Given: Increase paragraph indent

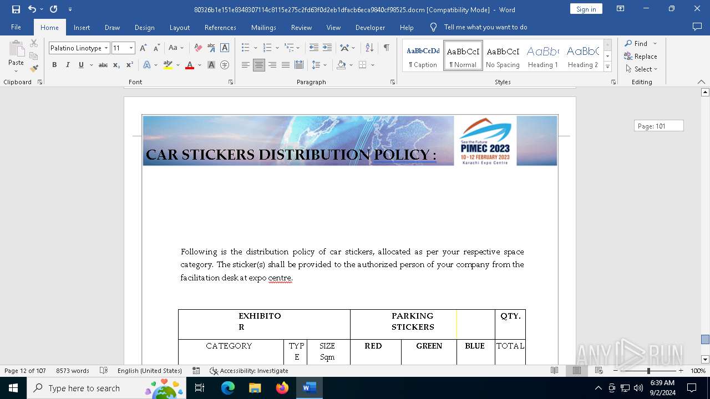Looking at the screenshot, I should pos(327,48).
